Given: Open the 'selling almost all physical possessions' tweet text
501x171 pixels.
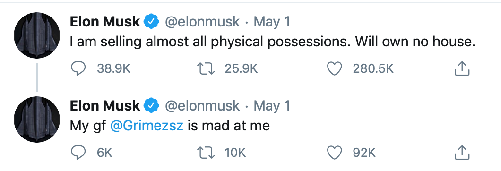Looking at the screenshot, I should click(x=273, y=42).
